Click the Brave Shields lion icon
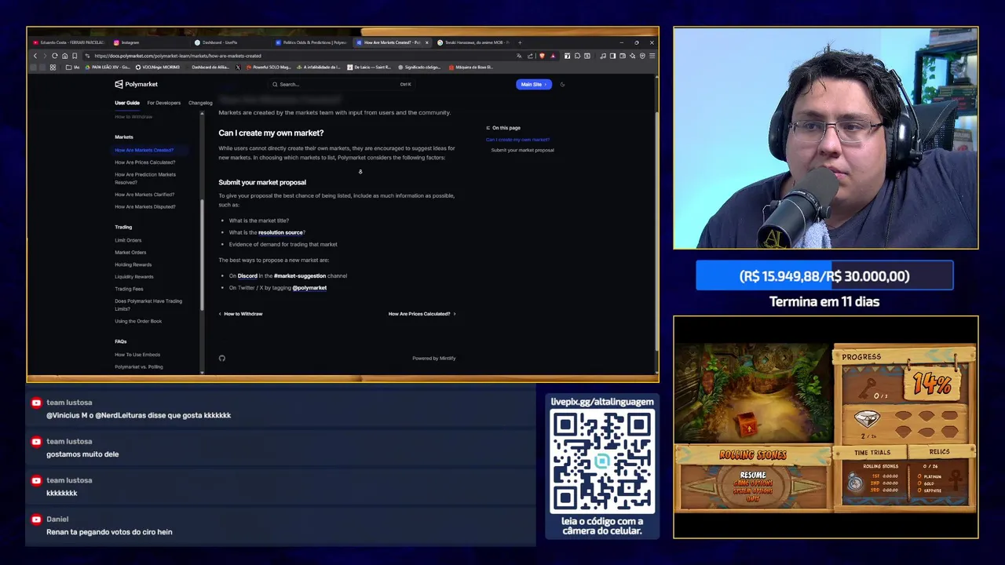This screenshot has height=565, width=1005. click(542, 56)
